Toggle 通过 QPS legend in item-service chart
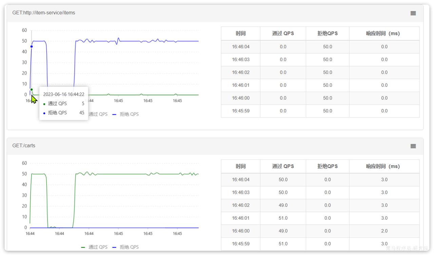 pos(98,114)
